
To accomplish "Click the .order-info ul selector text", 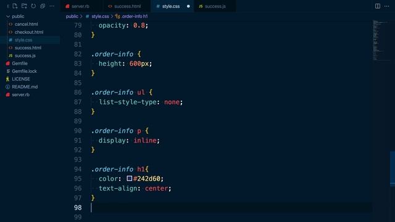I will coord(118,92).
